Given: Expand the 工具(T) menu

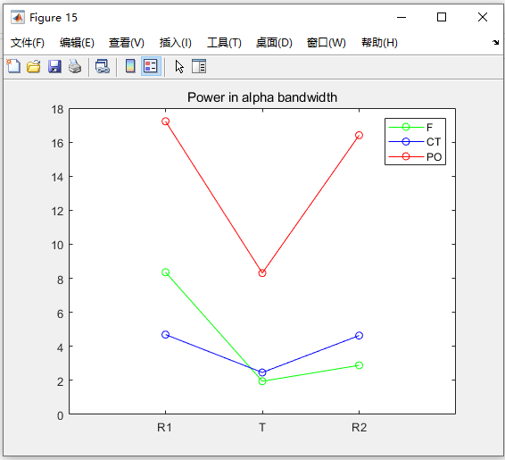Looking at the screenshot, I should click(224, 43).
